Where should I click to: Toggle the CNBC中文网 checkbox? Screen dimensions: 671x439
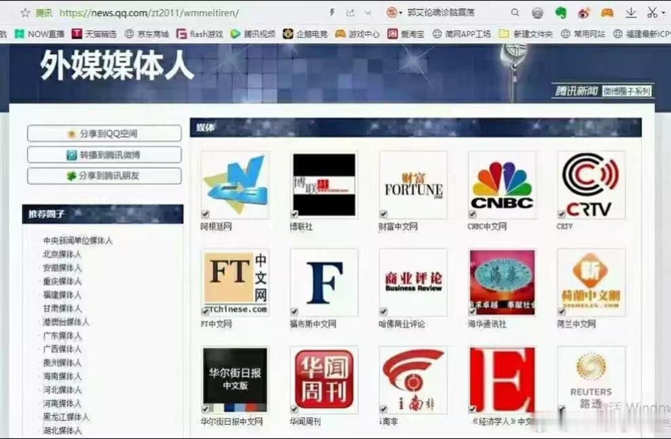click(x=473, y=213)
